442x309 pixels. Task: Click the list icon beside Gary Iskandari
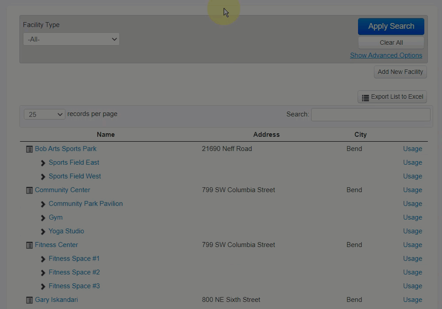point(29,300)
